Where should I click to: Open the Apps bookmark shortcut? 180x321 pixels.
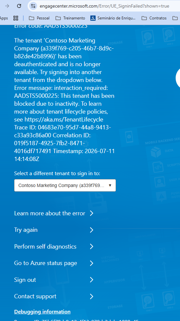click(x=4, y=18)
